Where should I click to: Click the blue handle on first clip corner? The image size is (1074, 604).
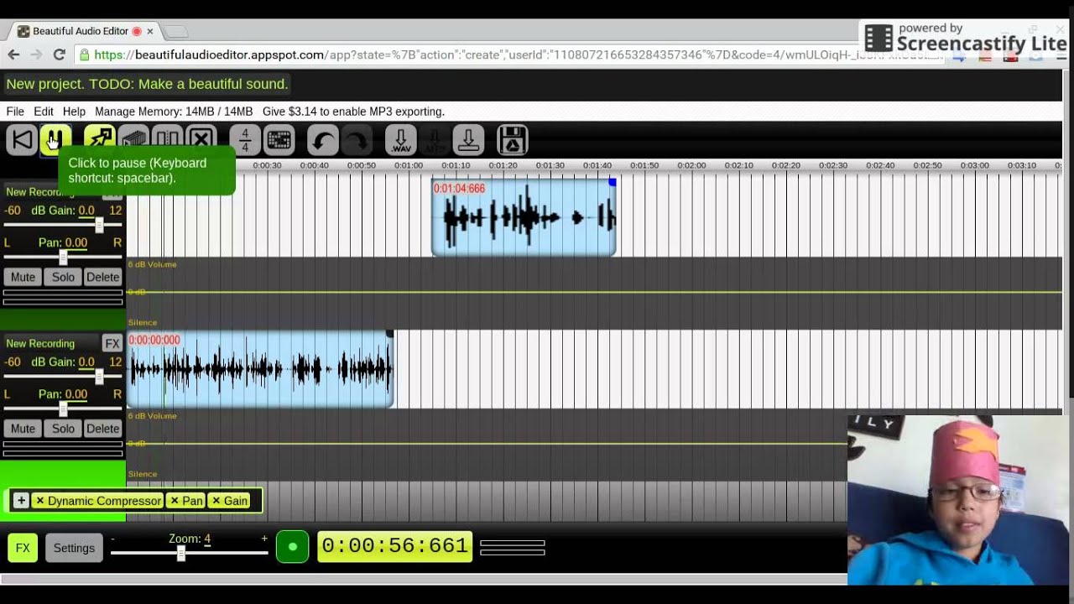tap(613, 182)
